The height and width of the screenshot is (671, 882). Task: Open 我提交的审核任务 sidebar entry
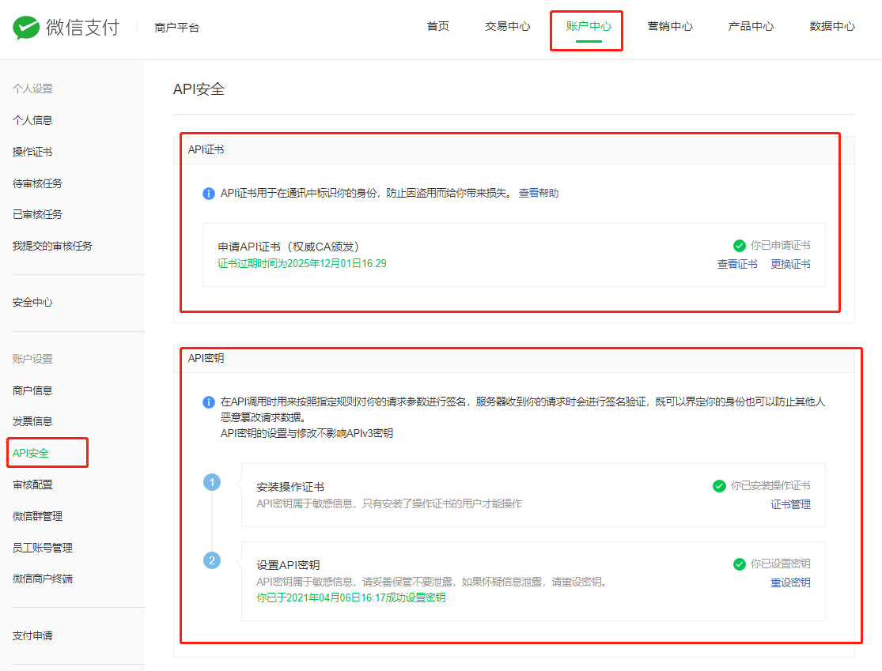tap(52, 246)
